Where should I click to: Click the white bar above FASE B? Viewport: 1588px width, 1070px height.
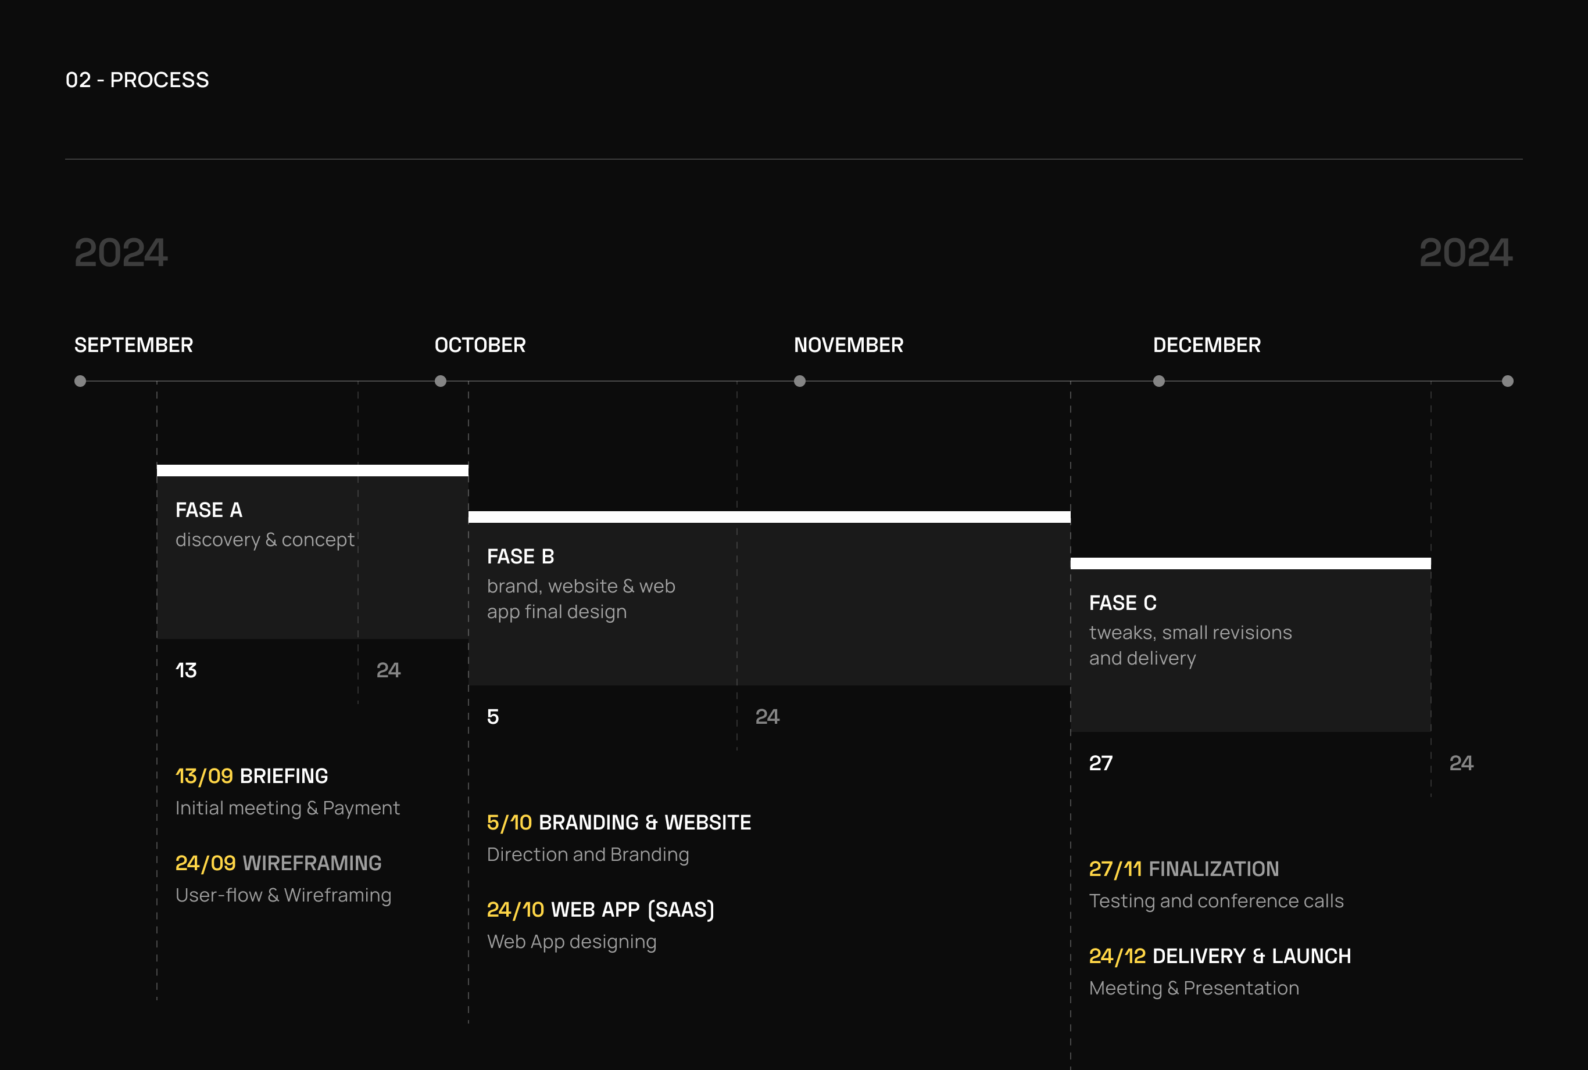pyautogui.click(x=770, y=516)
